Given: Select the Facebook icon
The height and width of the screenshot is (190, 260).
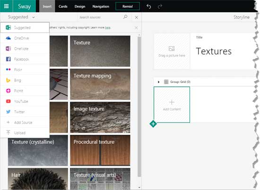Looking at the screenshot, I should (x=9, y=59).
